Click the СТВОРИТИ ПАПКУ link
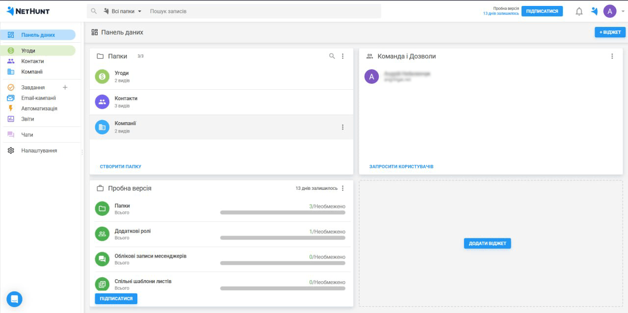 [120, 167]
